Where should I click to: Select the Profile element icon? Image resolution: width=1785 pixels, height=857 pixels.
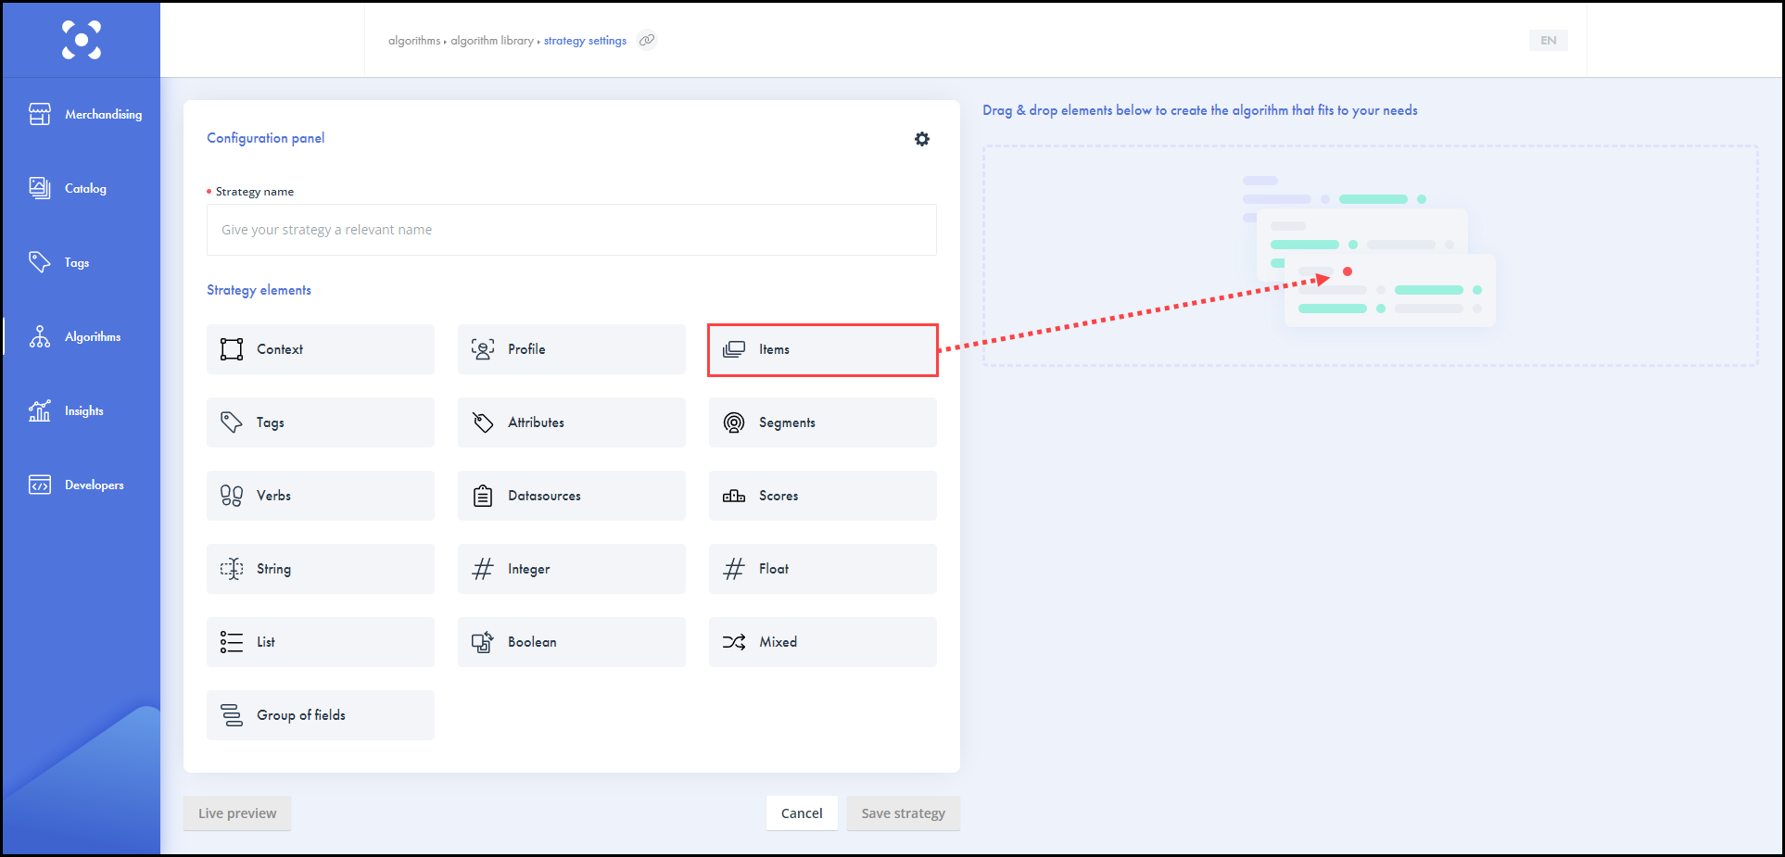(x=483, y=349)
